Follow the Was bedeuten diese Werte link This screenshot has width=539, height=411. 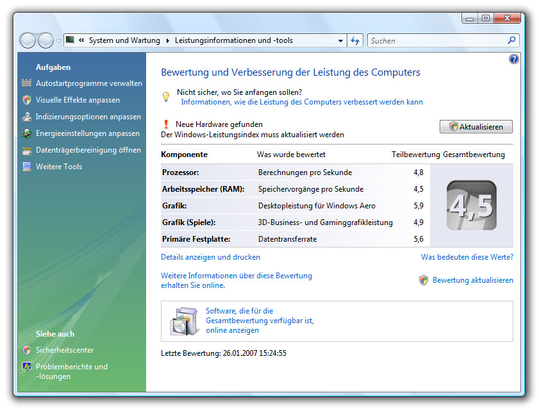tap(467, 257)
